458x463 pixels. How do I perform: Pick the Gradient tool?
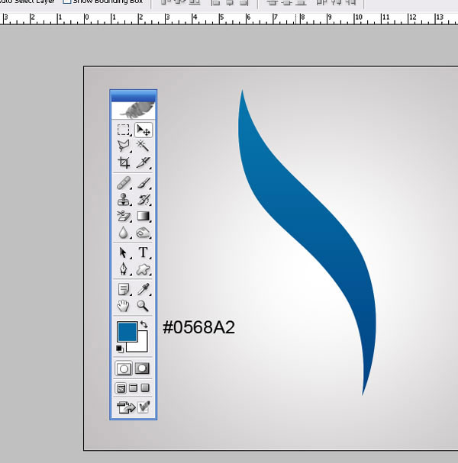143,217
